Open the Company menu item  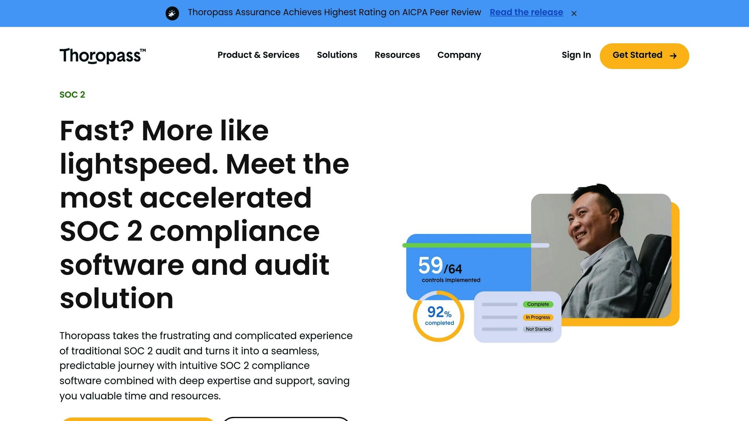coord(459,55)
